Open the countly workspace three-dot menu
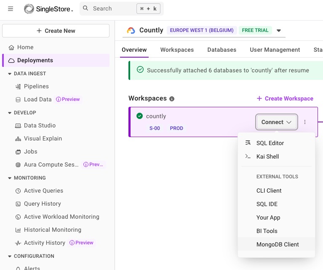The image size is (323, 270). 305,122
